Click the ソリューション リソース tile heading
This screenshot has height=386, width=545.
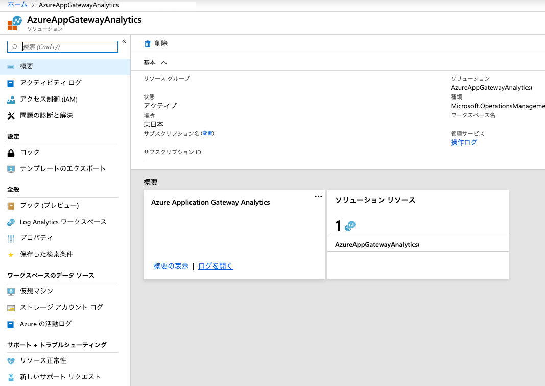pos(375,200)
